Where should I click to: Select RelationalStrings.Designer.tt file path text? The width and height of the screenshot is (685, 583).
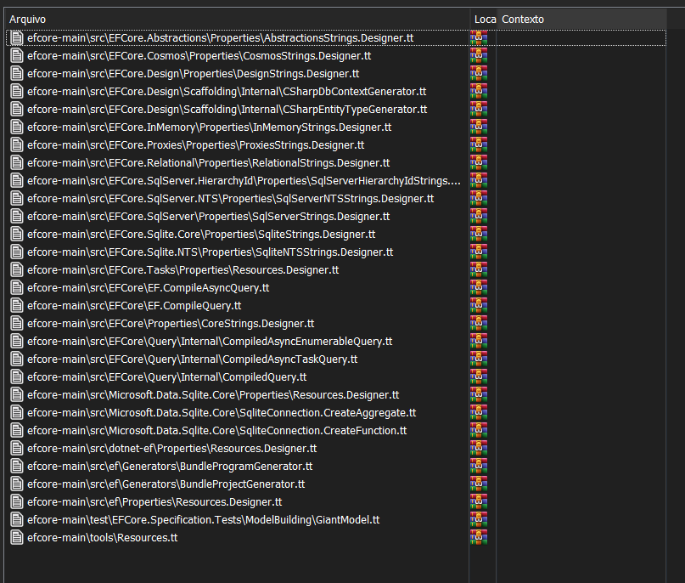point(208,163)
